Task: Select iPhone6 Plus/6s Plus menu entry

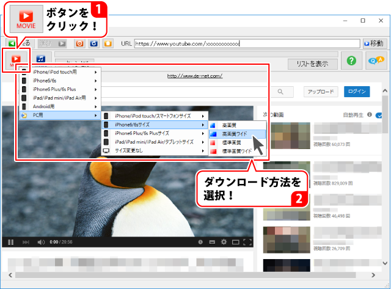Action: [60, 89]
